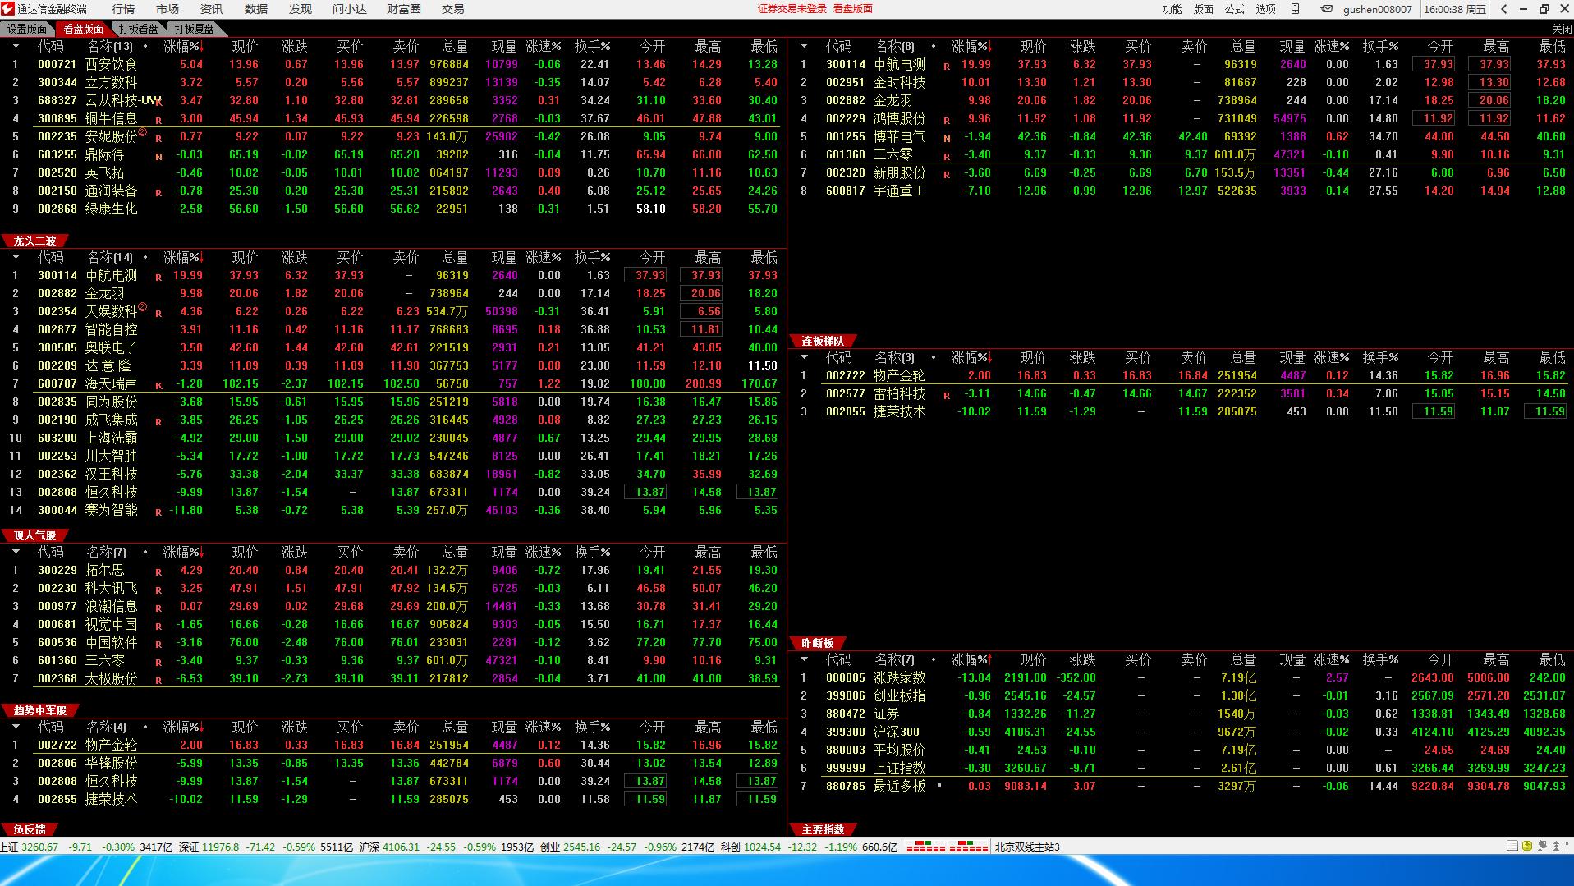1574x886 pixels.
Task: Click the K marker beside 海天瑞声
Action: 158,386
